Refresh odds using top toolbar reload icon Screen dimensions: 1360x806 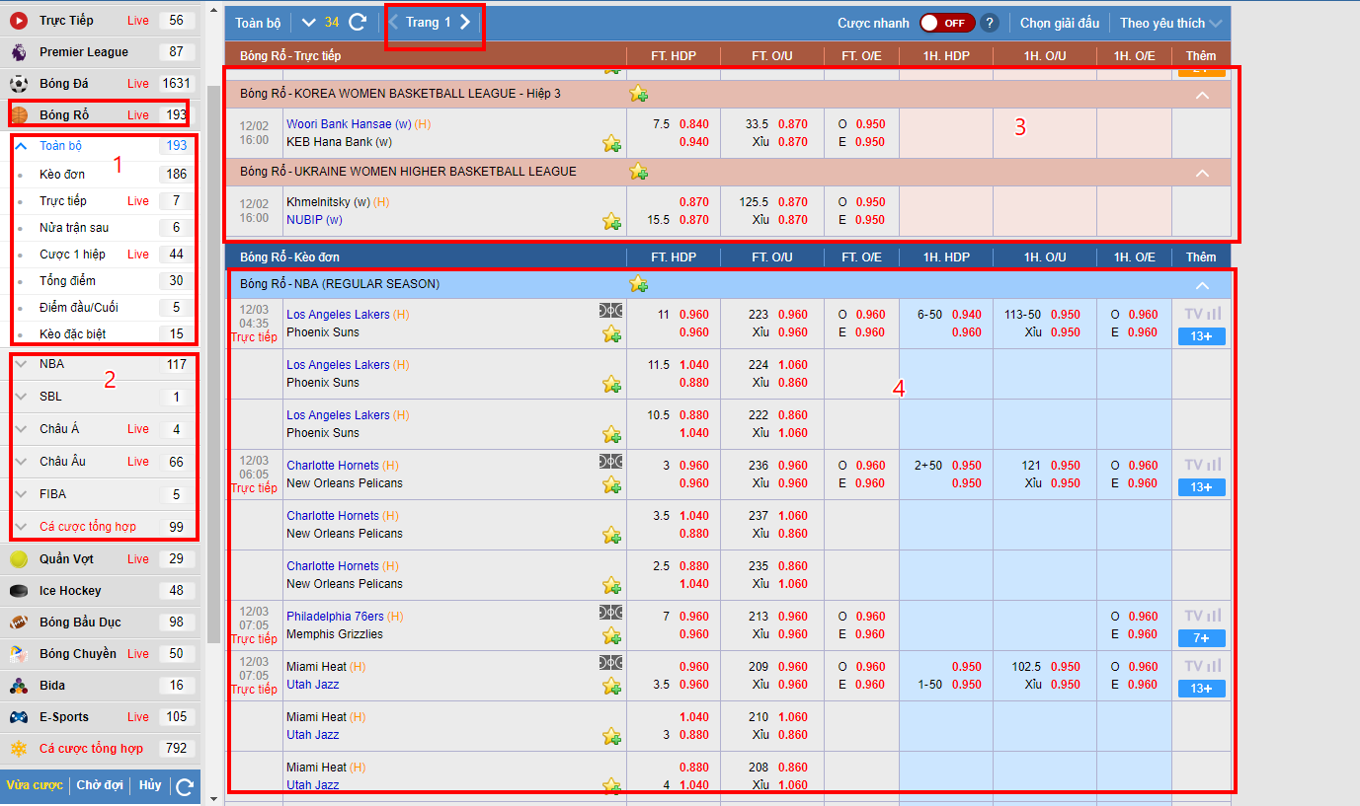coord(358,22)
